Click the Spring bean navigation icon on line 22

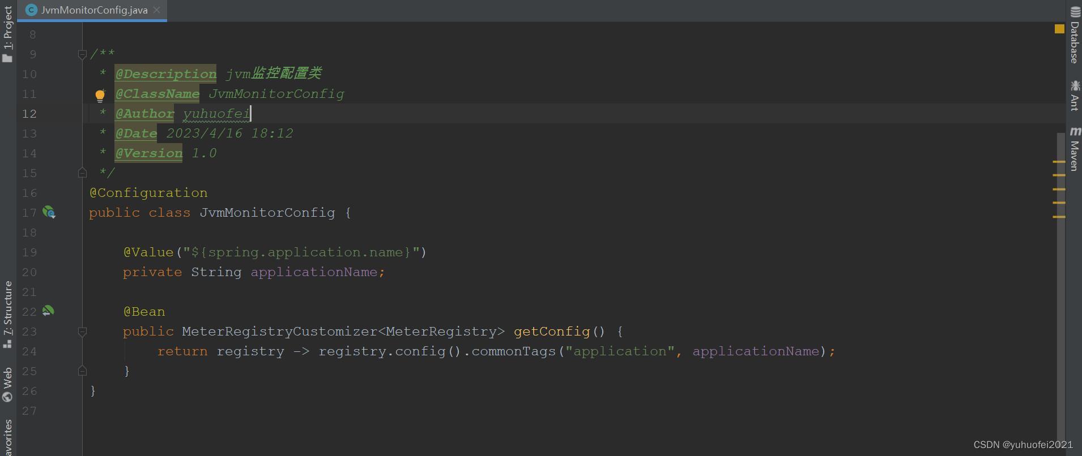[x=48, y=311]
